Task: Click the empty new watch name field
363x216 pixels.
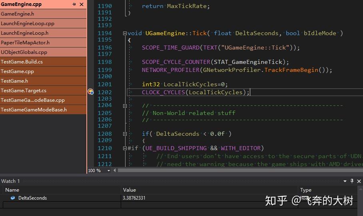Action: [x=62, y=205]
